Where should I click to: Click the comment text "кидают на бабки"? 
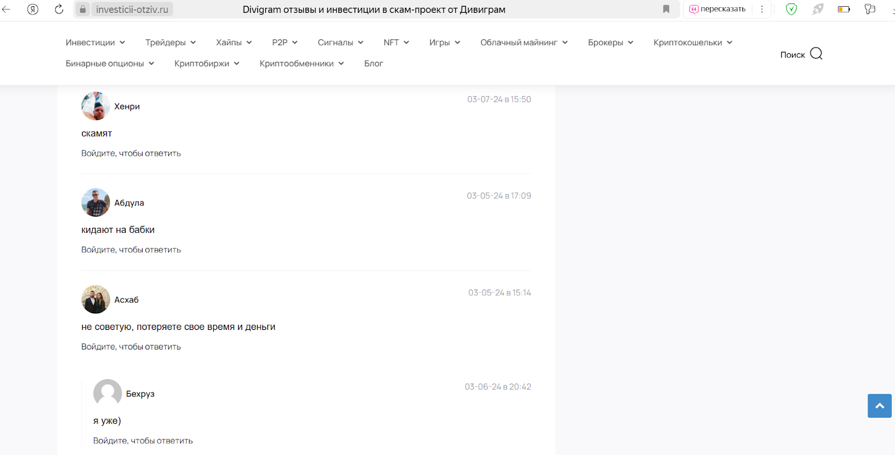118,230
